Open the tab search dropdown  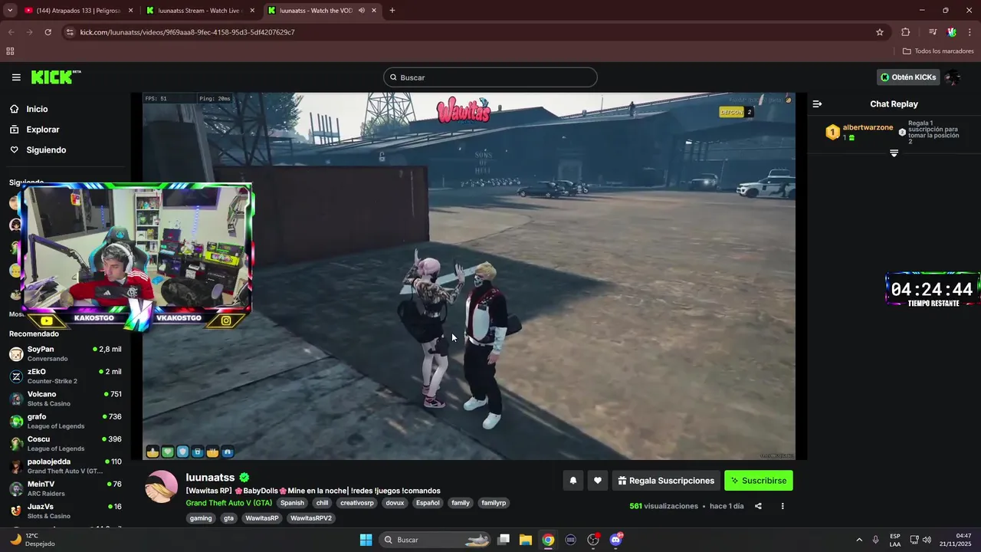tap(9, 11)
